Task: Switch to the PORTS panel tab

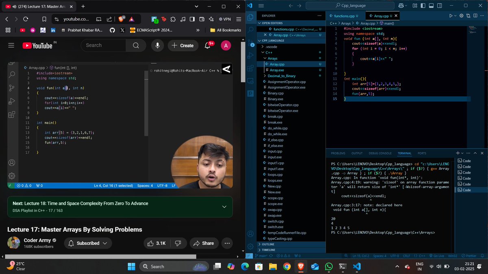Action: (x=422, y=153)
